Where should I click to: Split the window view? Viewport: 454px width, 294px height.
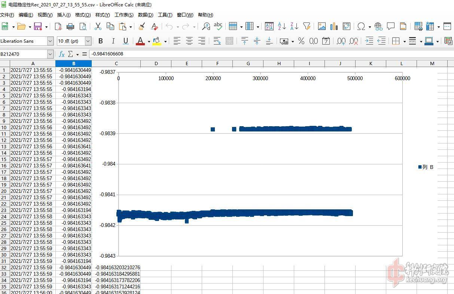point(447,26)
